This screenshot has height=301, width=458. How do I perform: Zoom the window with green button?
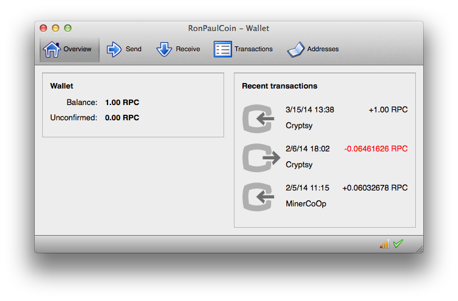click(68, 28)
